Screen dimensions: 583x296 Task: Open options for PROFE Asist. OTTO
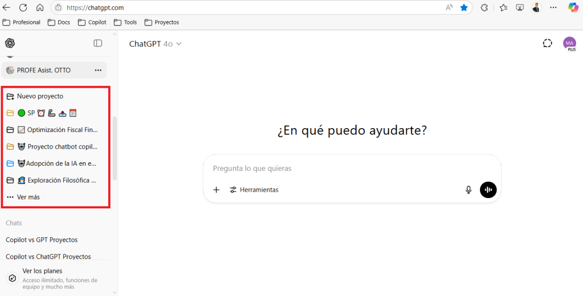[98, 70]
